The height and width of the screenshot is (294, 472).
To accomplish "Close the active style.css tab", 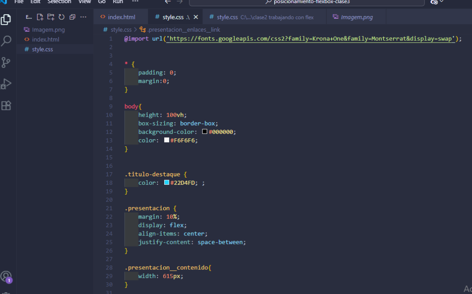I will (196, 17).
